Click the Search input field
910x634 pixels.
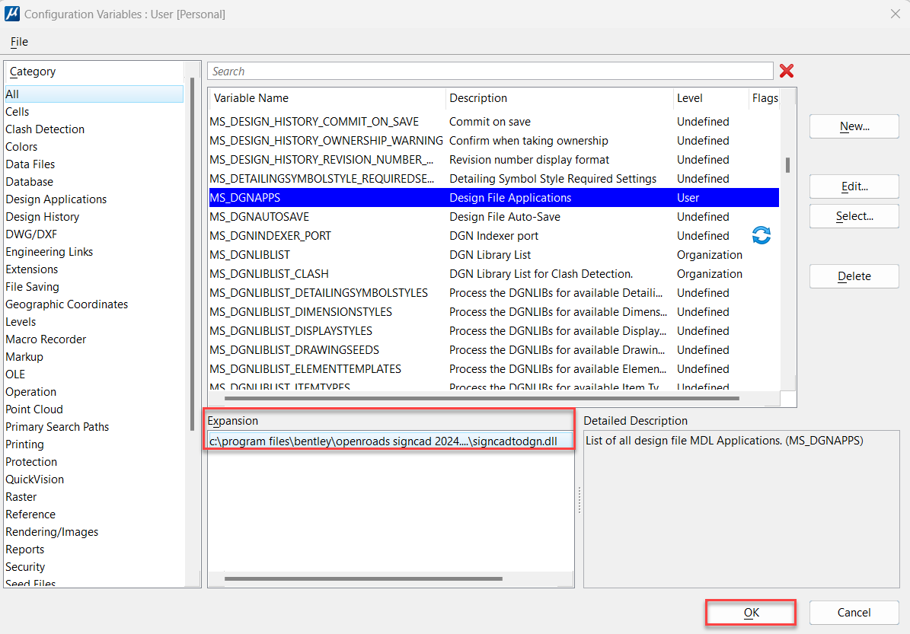coord(490,71)
